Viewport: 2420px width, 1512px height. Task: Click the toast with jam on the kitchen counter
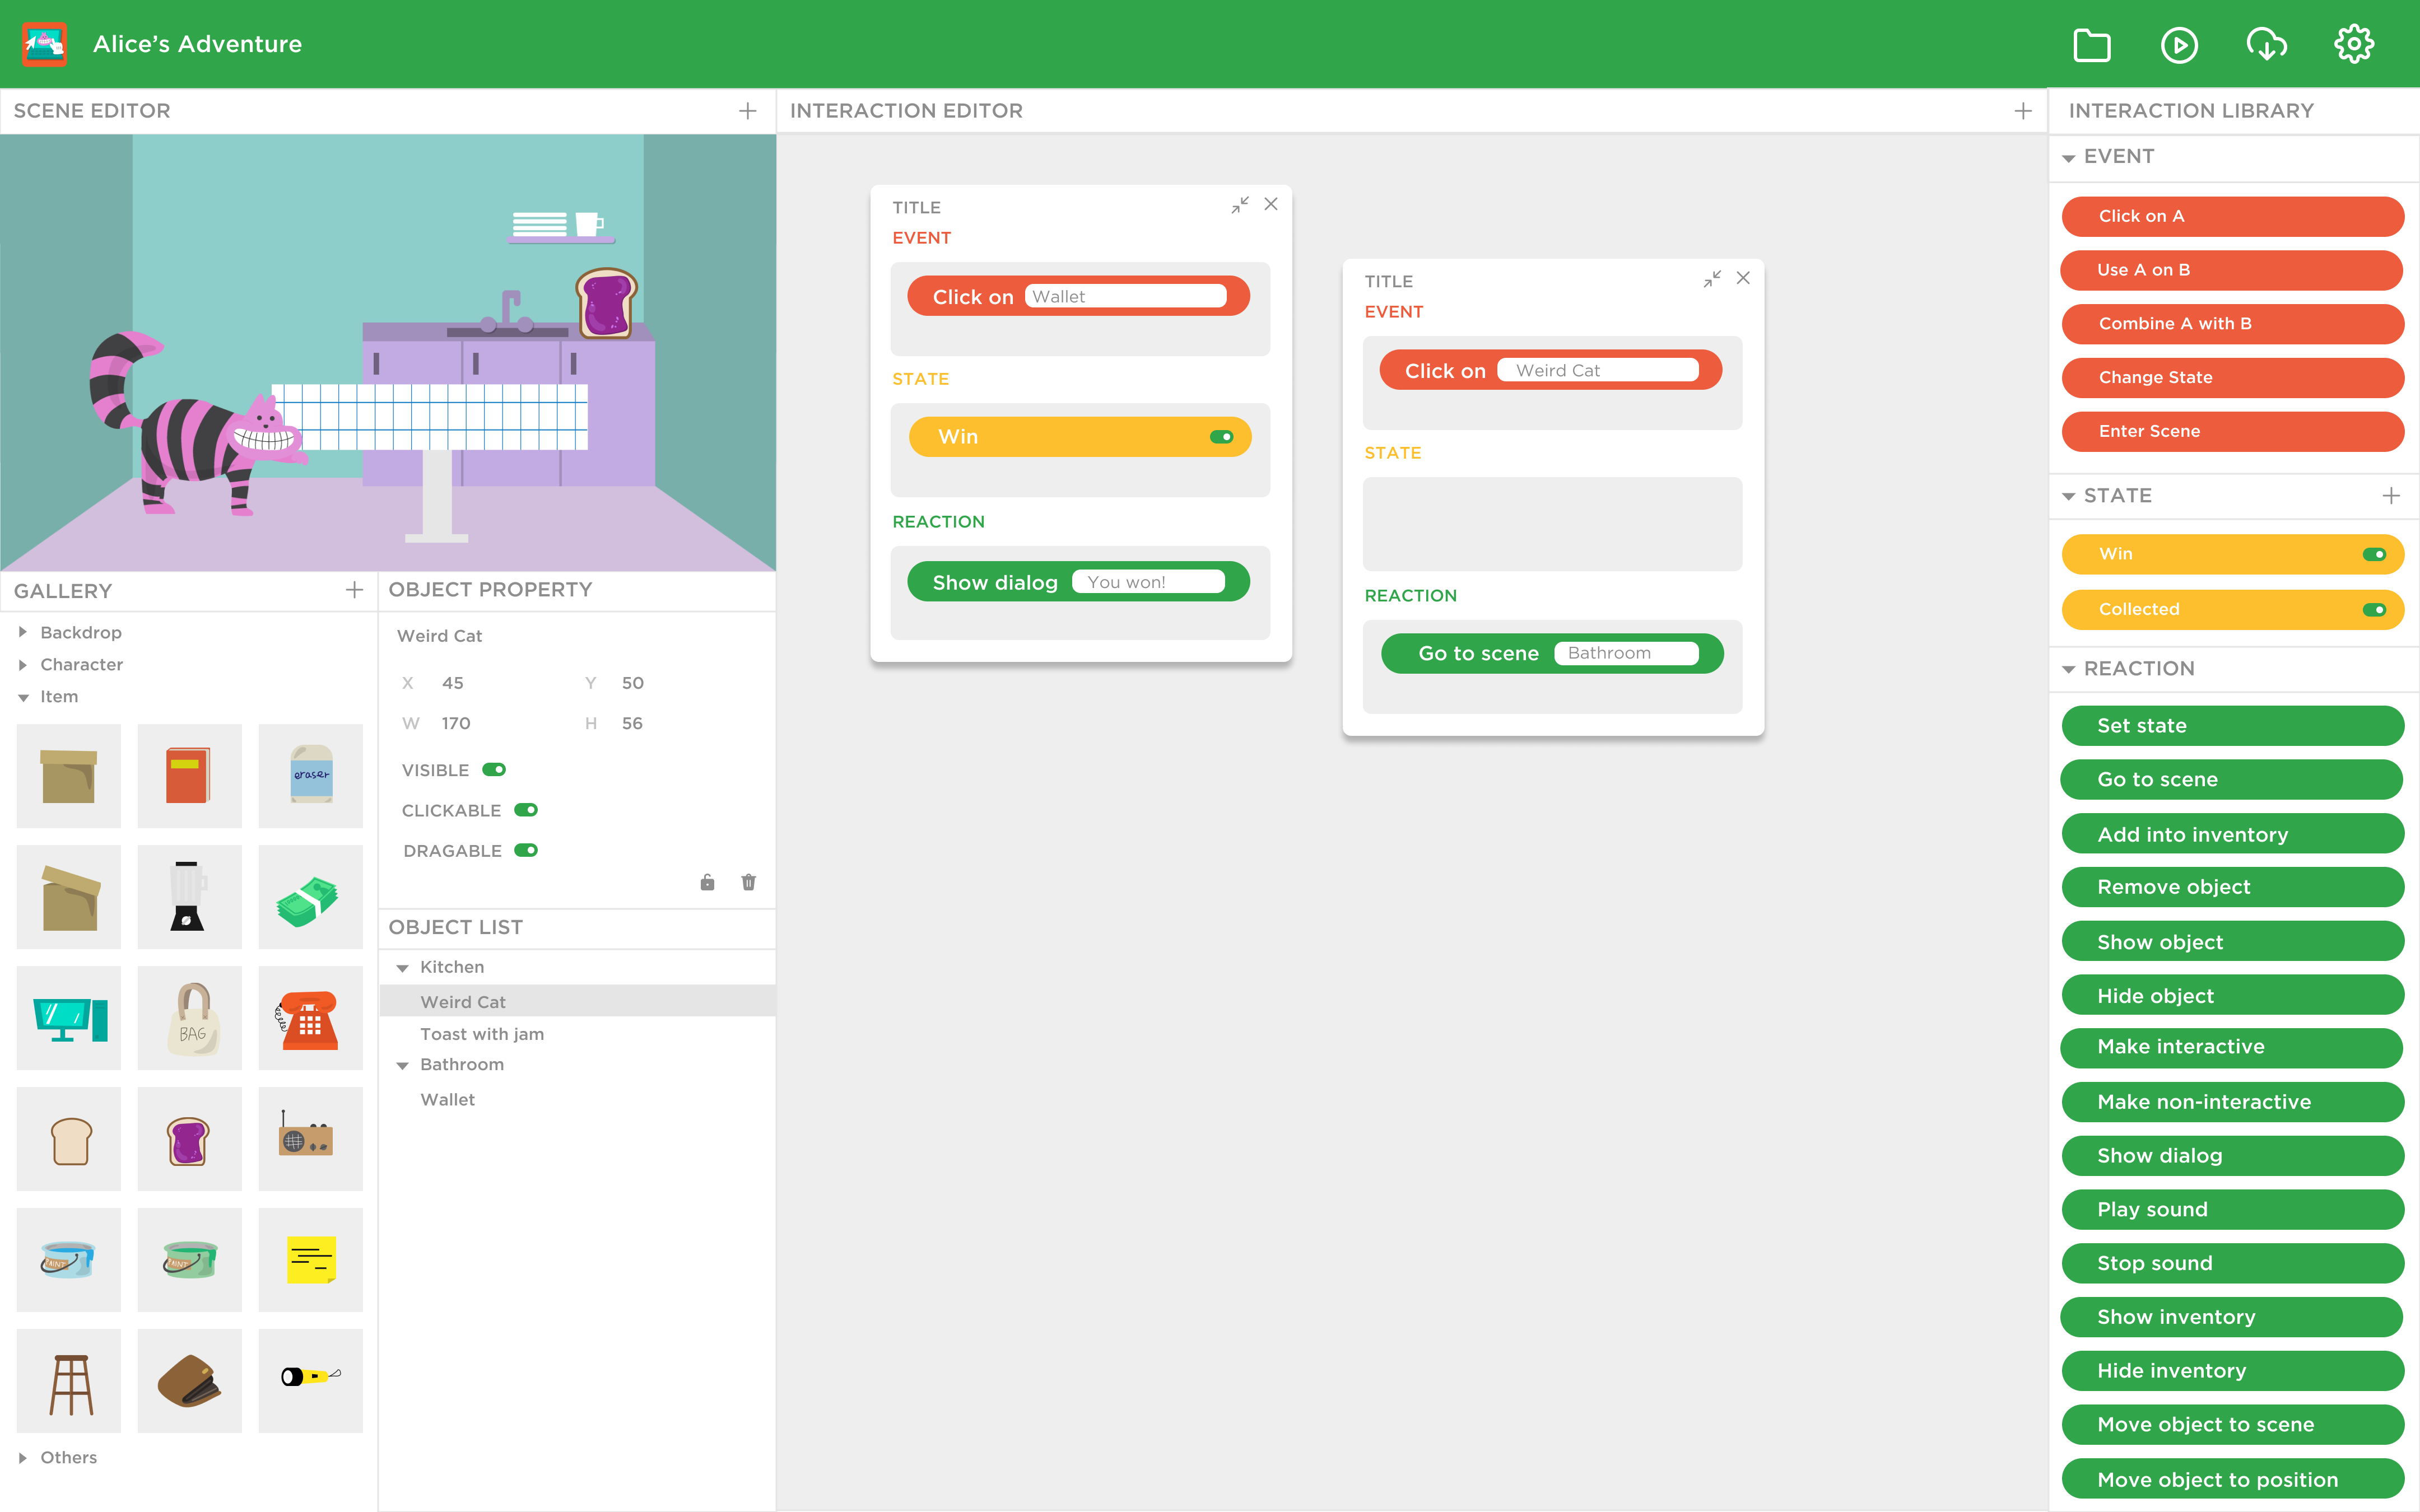pyautogui.click(x=606, y=302)
